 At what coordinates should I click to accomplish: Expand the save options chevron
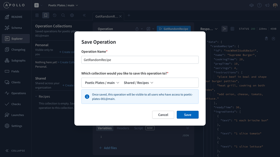point(153,29)
